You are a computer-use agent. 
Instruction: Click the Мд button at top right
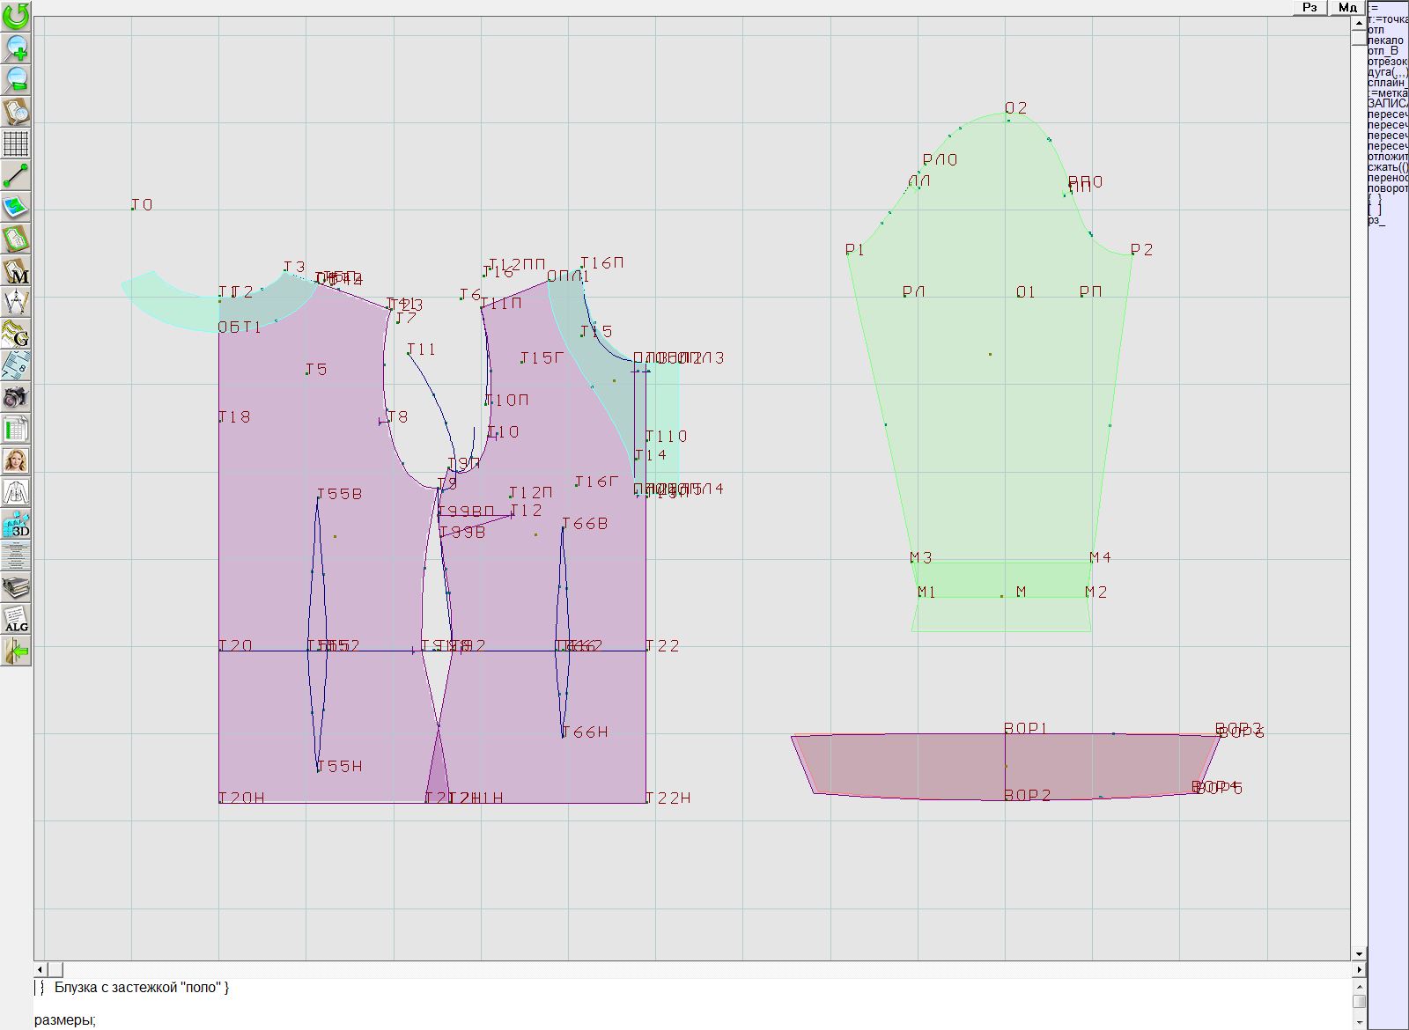pos(1347,7)
